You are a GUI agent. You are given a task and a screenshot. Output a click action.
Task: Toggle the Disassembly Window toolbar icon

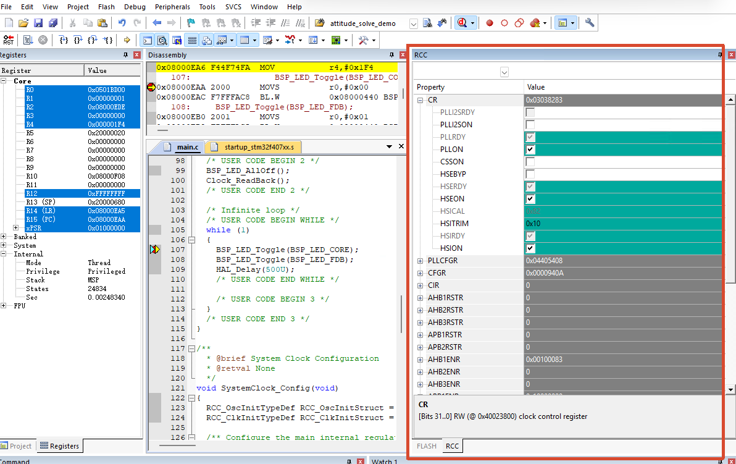162,40
